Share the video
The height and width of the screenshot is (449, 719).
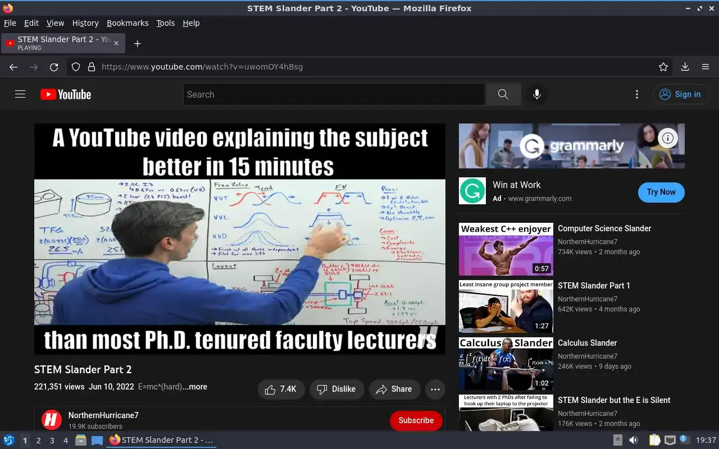coord(394,389)
